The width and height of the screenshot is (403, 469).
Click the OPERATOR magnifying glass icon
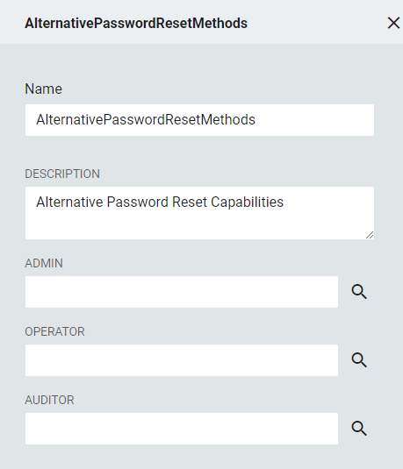coord(359,360)
